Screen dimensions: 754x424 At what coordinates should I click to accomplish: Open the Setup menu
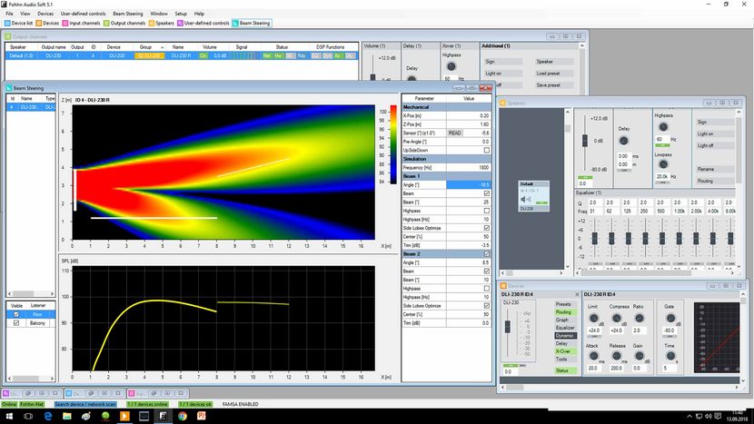[181, 14]
